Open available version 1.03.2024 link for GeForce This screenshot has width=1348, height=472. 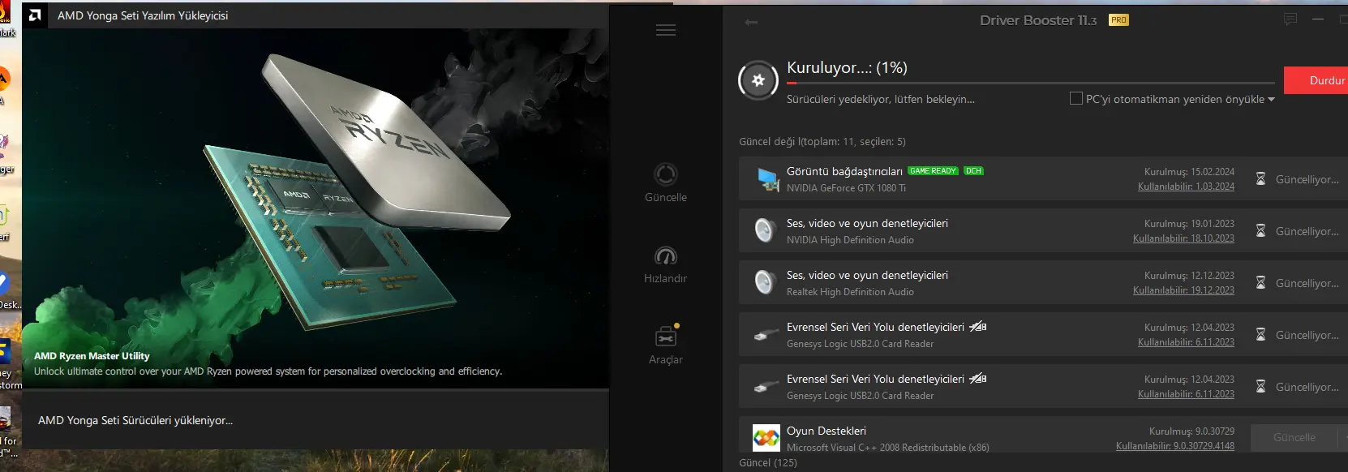click(x=1186, y=187)
